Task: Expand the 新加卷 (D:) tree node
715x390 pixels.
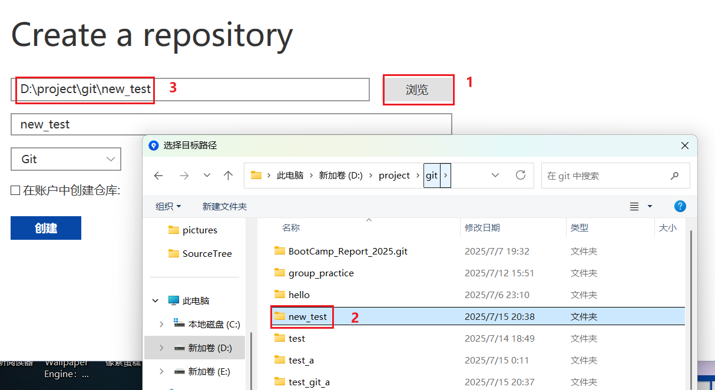Action: click(x=162, y=348)
